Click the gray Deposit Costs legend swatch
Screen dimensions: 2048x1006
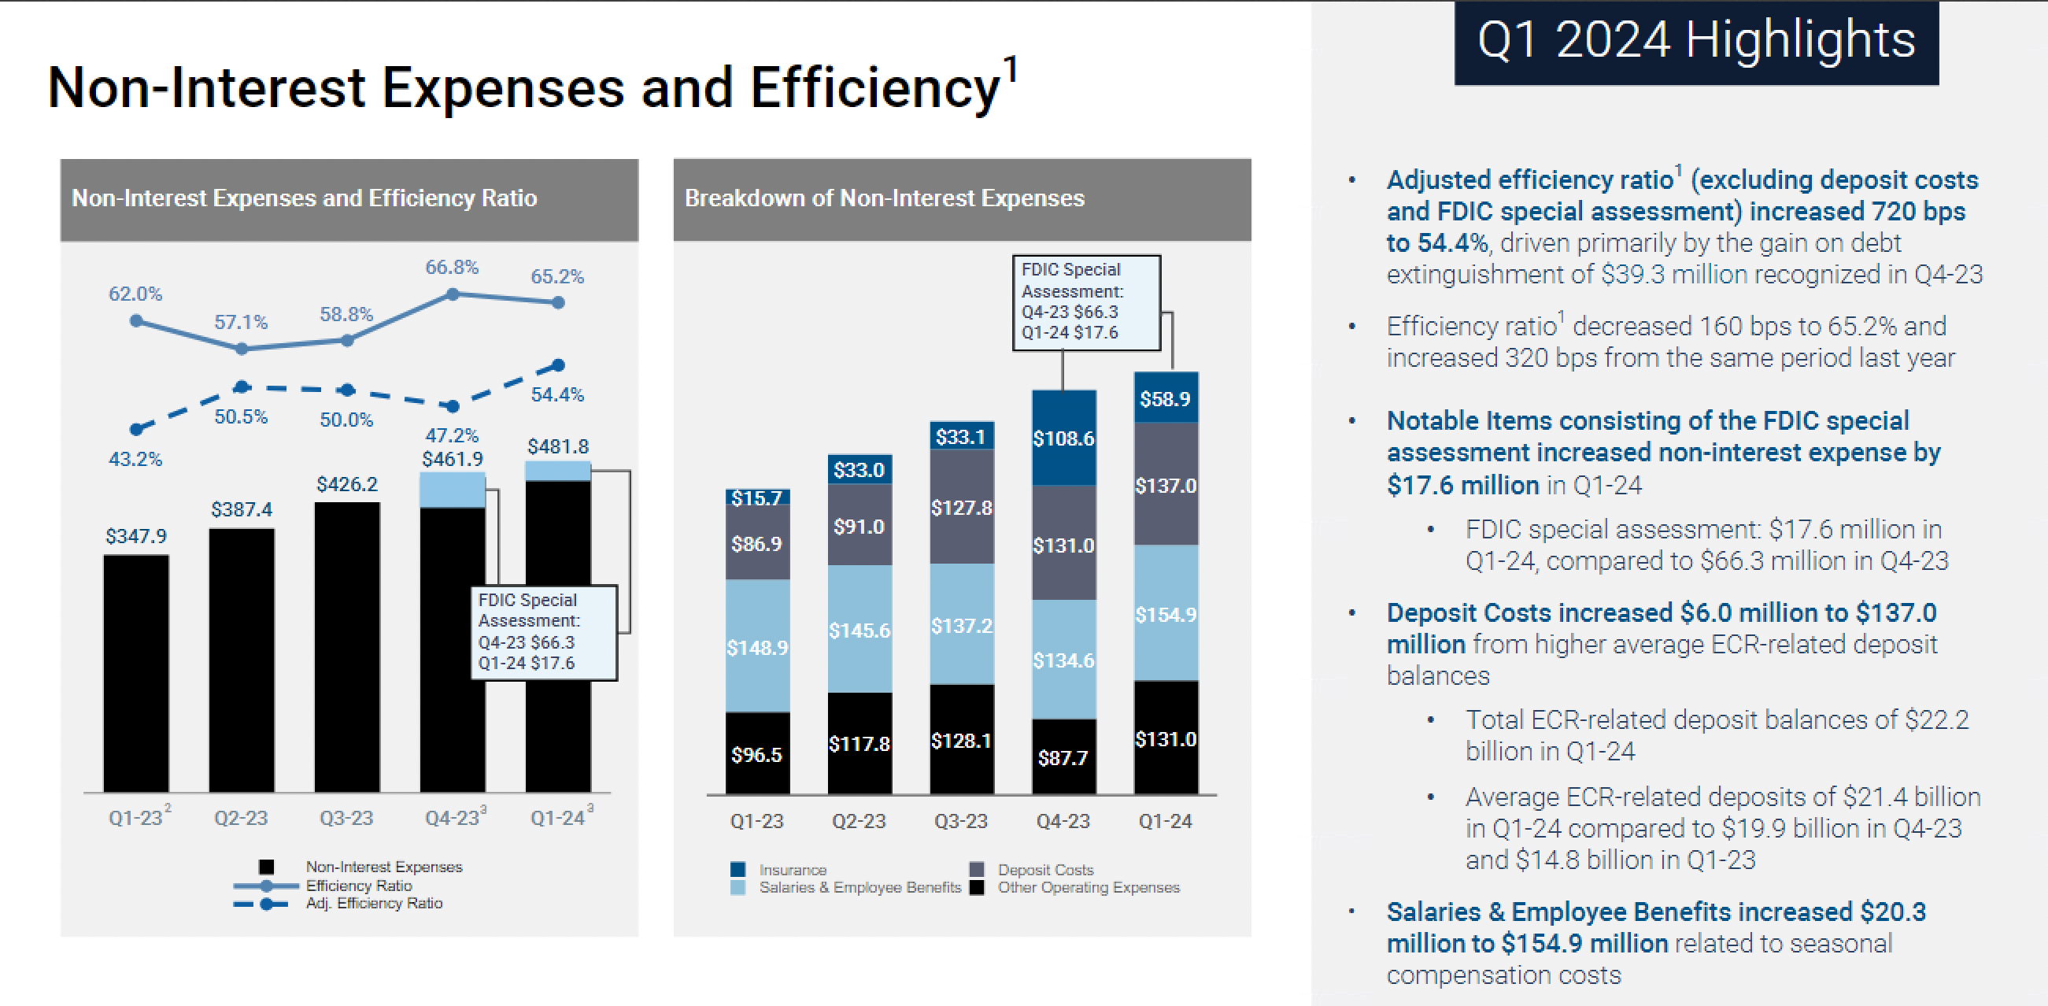977,869
